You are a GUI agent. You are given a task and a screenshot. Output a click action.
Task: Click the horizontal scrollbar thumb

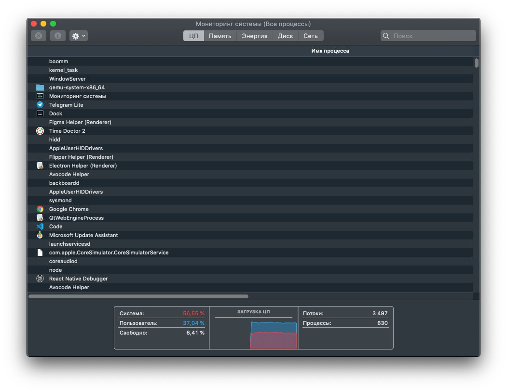pyautogui.click(x=138, y=296)
